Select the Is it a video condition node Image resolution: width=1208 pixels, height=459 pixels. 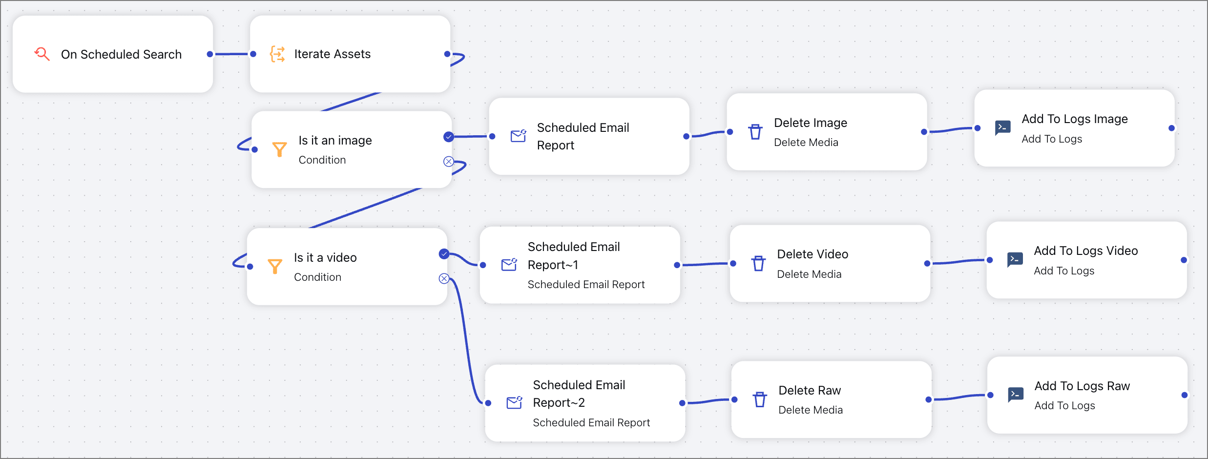pyautogui.click(x=347, y=267)
